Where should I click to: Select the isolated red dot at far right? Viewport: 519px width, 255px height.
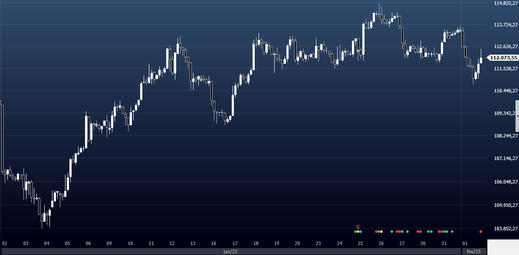click(481, 231)
